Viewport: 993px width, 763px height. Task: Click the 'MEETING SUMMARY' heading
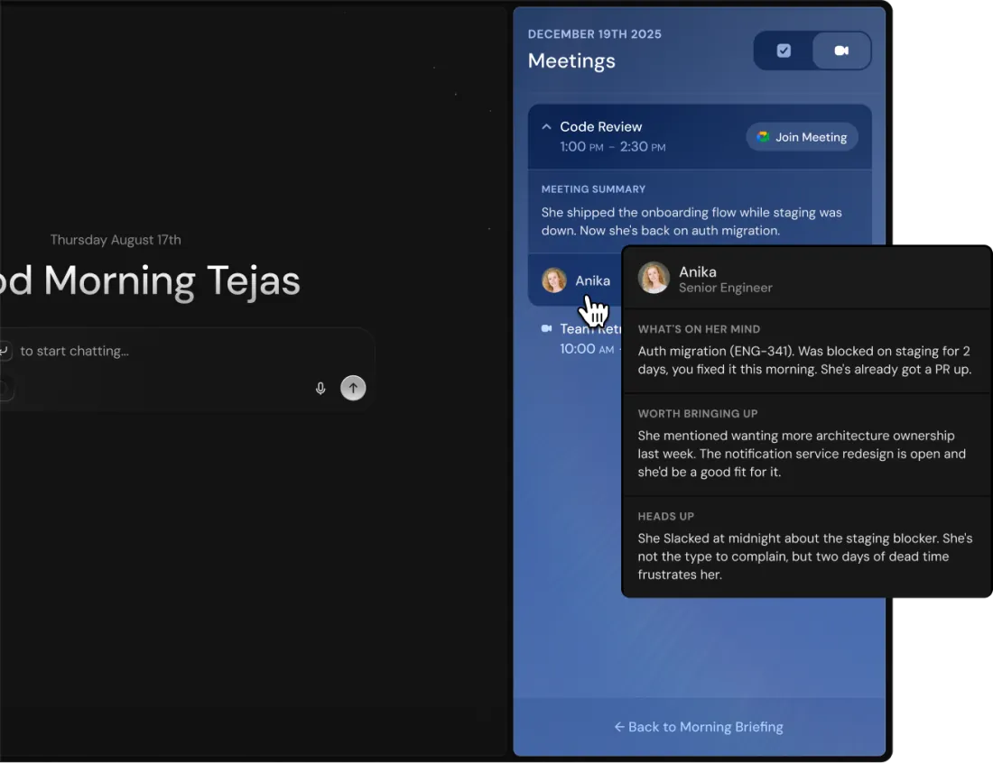coord(593,189)
